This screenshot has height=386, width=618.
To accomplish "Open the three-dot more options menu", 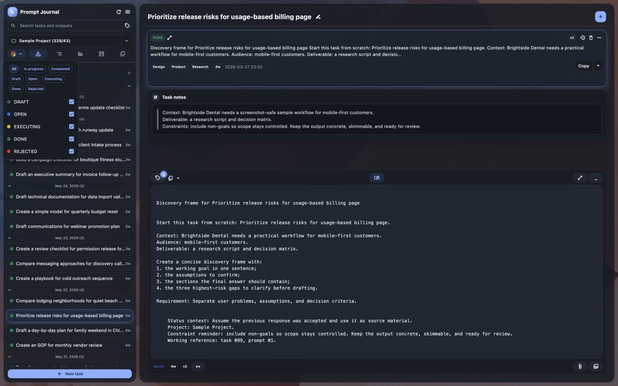I will click(x=599, y=38).
